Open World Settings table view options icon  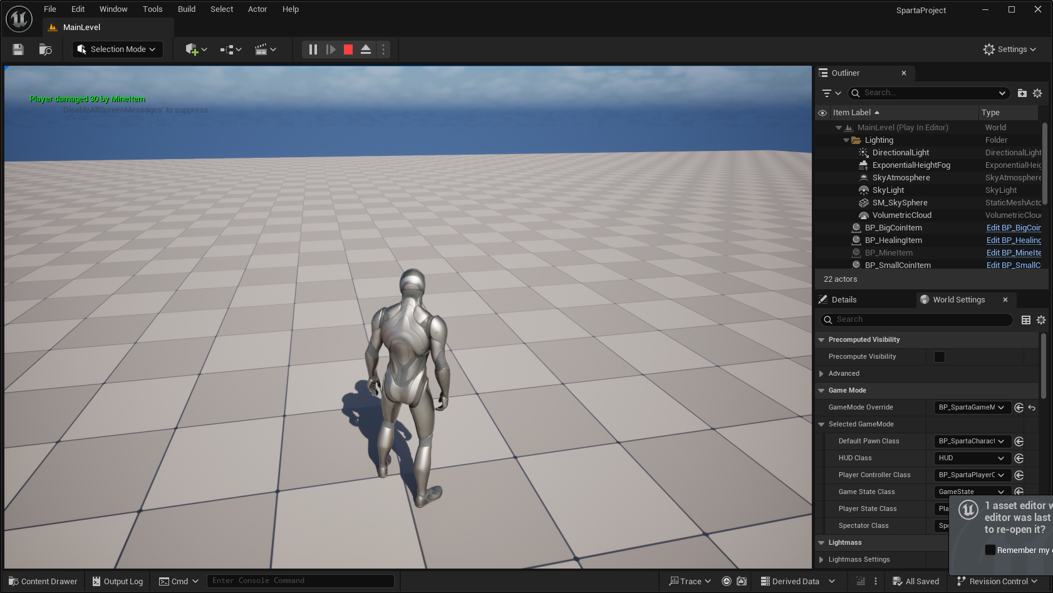coord(1026,320)
